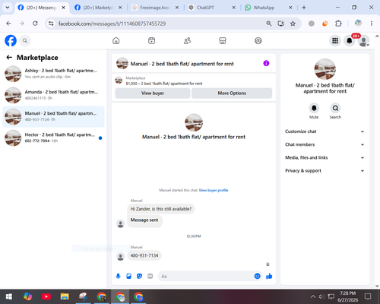
Task: Click the facebook.com address bar URL
Action: pos(112,24)
